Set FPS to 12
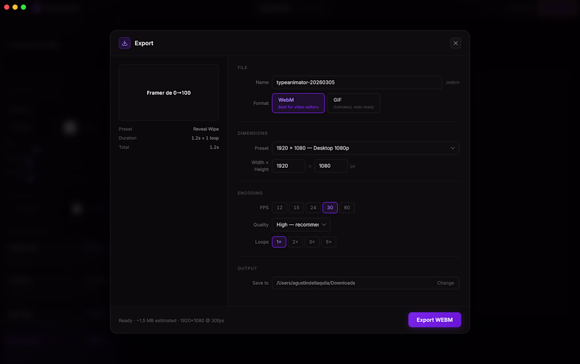The width and height of the screenshot is (580, 364). pos(279,208)
